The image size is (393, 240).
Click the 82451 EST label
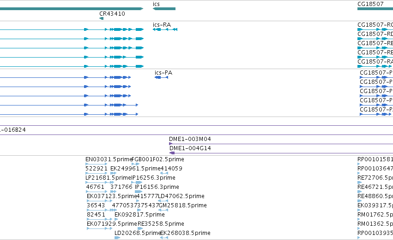[96, 215]
